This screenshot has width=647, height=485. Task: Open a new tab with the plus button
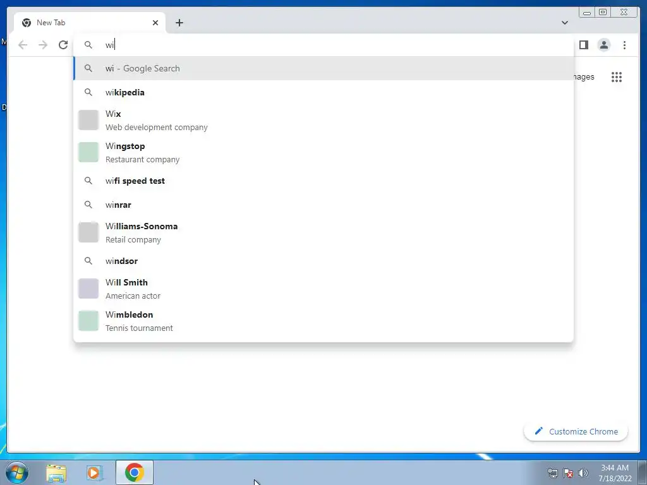coord(179,23)
